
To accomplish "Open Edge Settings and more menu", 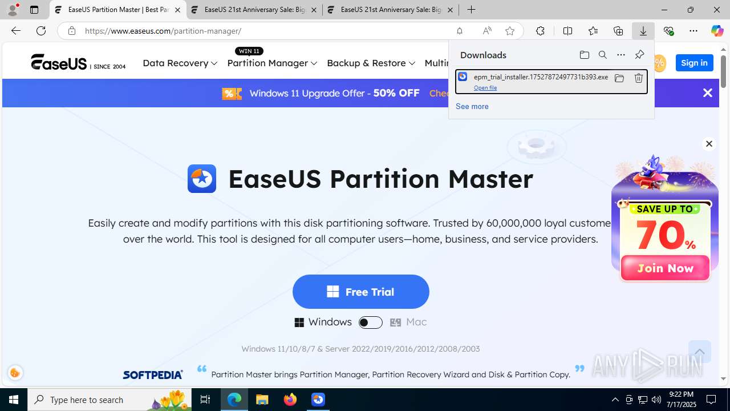I will [693, 31].
